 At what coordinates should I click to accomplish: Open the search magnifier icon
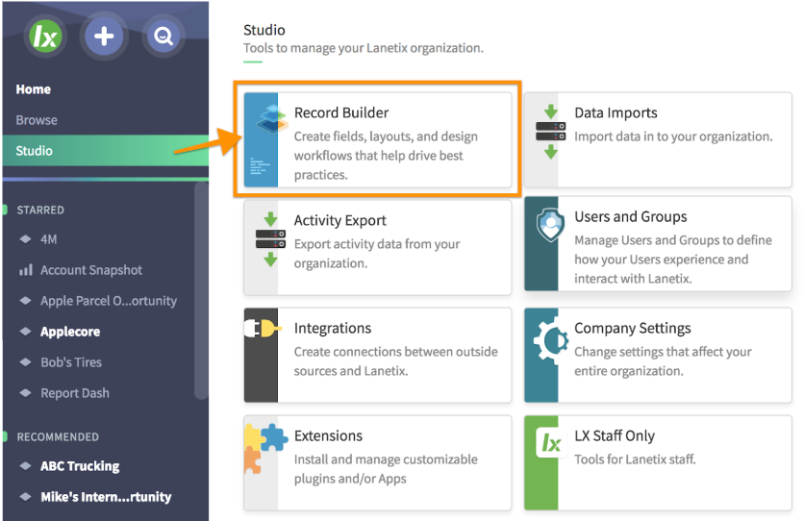(x=163, y=37)
